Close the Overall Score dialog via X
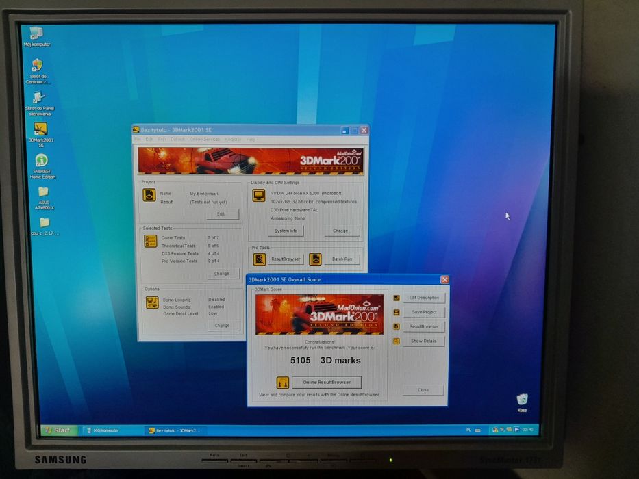 (x=444, y=279)
